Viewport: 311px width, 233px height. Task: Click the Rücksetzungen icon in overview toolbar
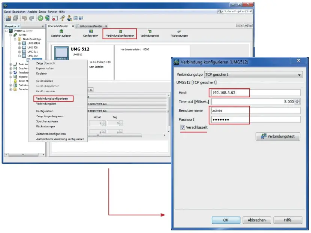coord(179,31)
